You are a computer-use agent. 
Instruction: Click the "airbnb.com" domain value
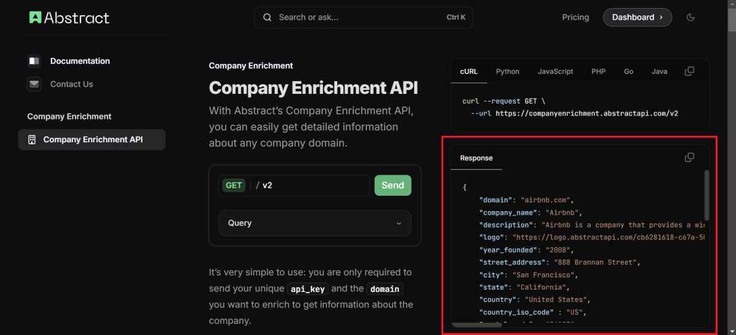pos(545,199)
